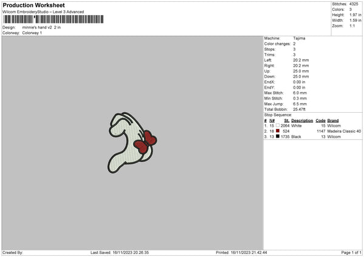Viewport: 364px width, 257px height.
Task: Click the 'Stops:' label
Action: 270,50
